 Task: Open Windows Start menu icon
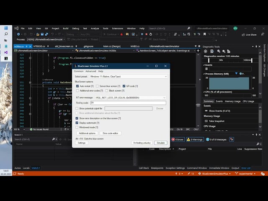pos(6,28)
